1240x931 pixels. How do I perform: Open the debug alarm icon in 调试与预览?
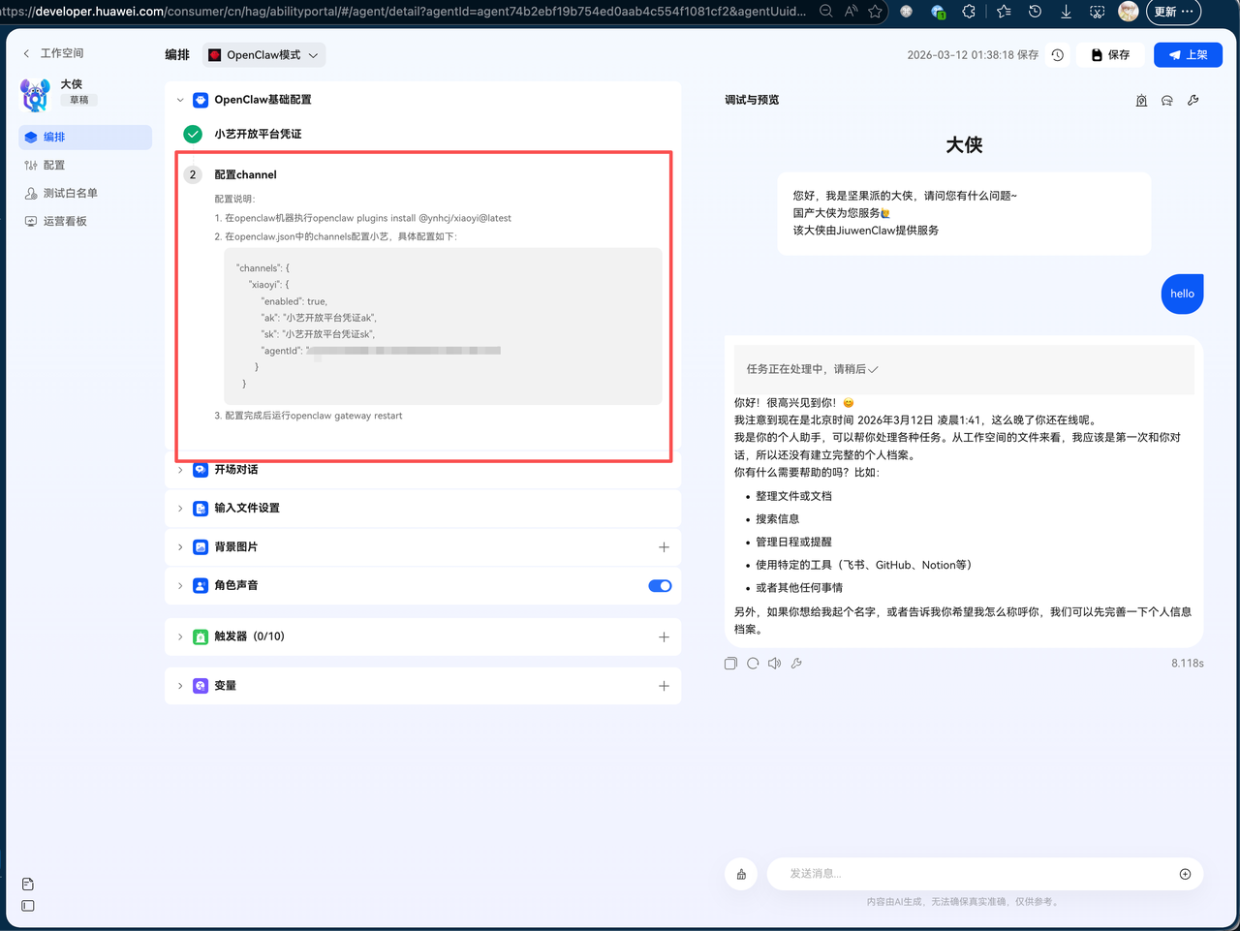pos(1141,101)
